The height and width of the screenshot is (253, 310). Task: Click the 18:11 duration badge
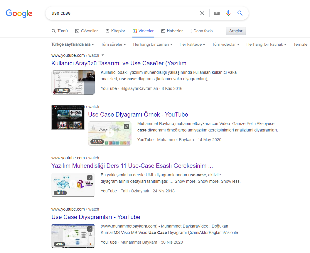tap(60, 193)
